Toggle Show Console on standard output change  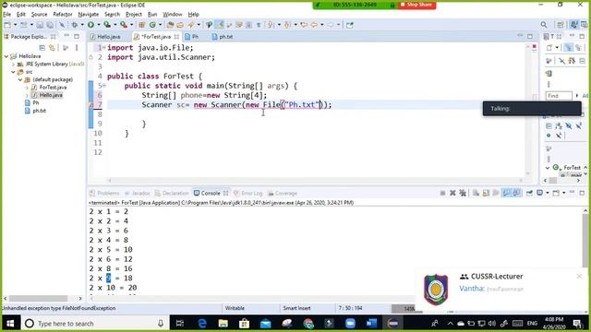tap(506, 193)
